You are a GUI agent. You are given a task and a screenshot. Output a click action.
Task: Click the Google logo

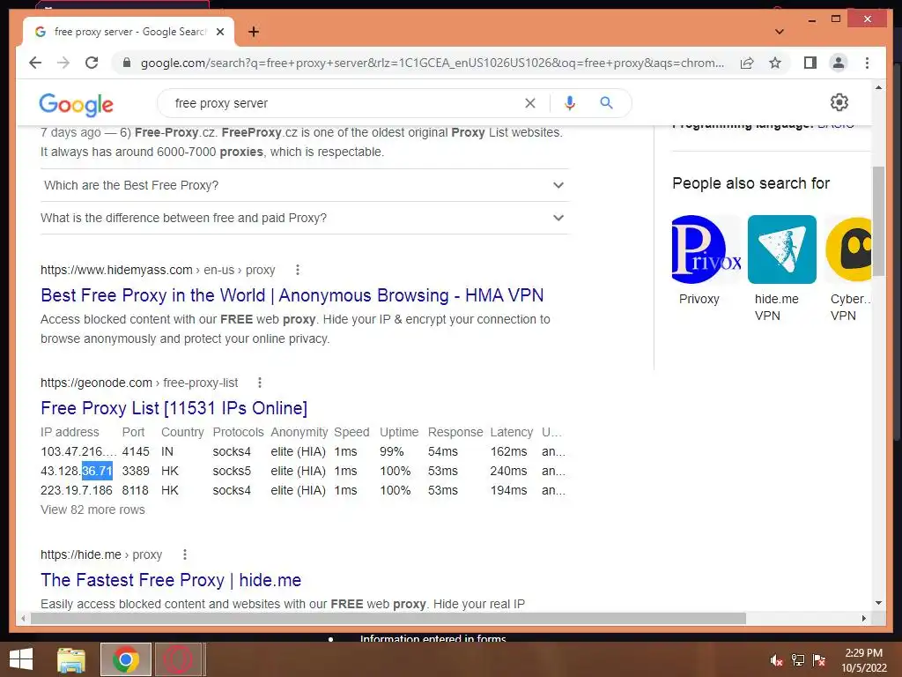point(76,104)
